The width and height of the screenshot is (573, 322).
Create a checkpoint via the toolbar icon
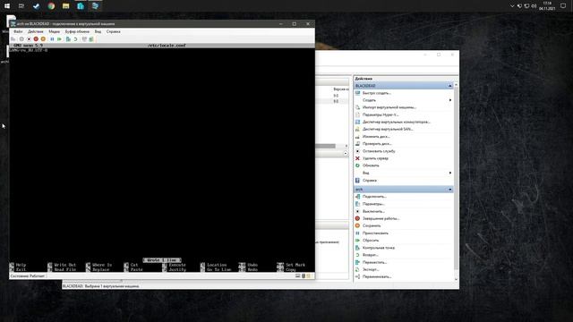point(68,39)
